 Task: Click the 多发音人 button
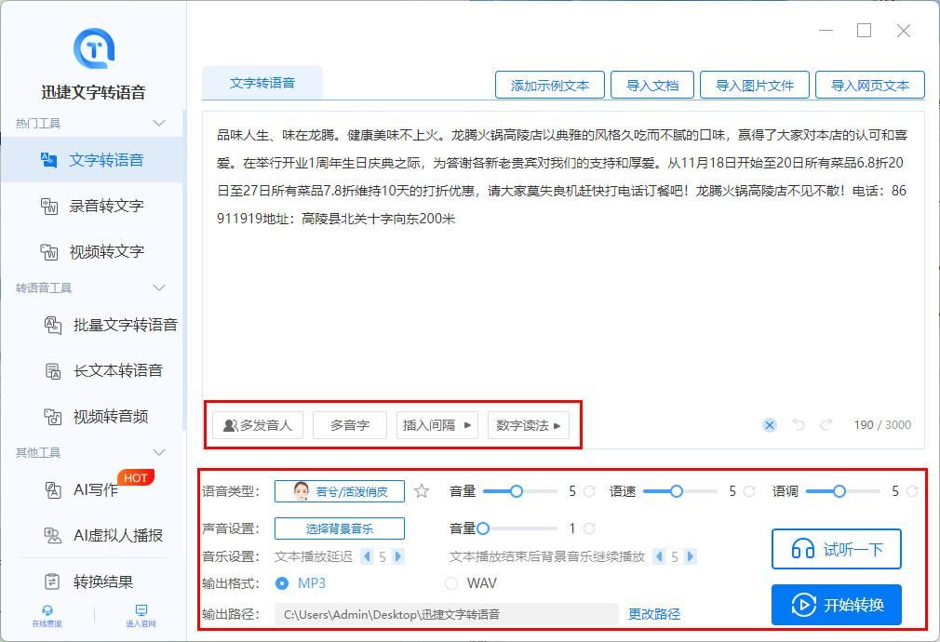pos(258,425)
